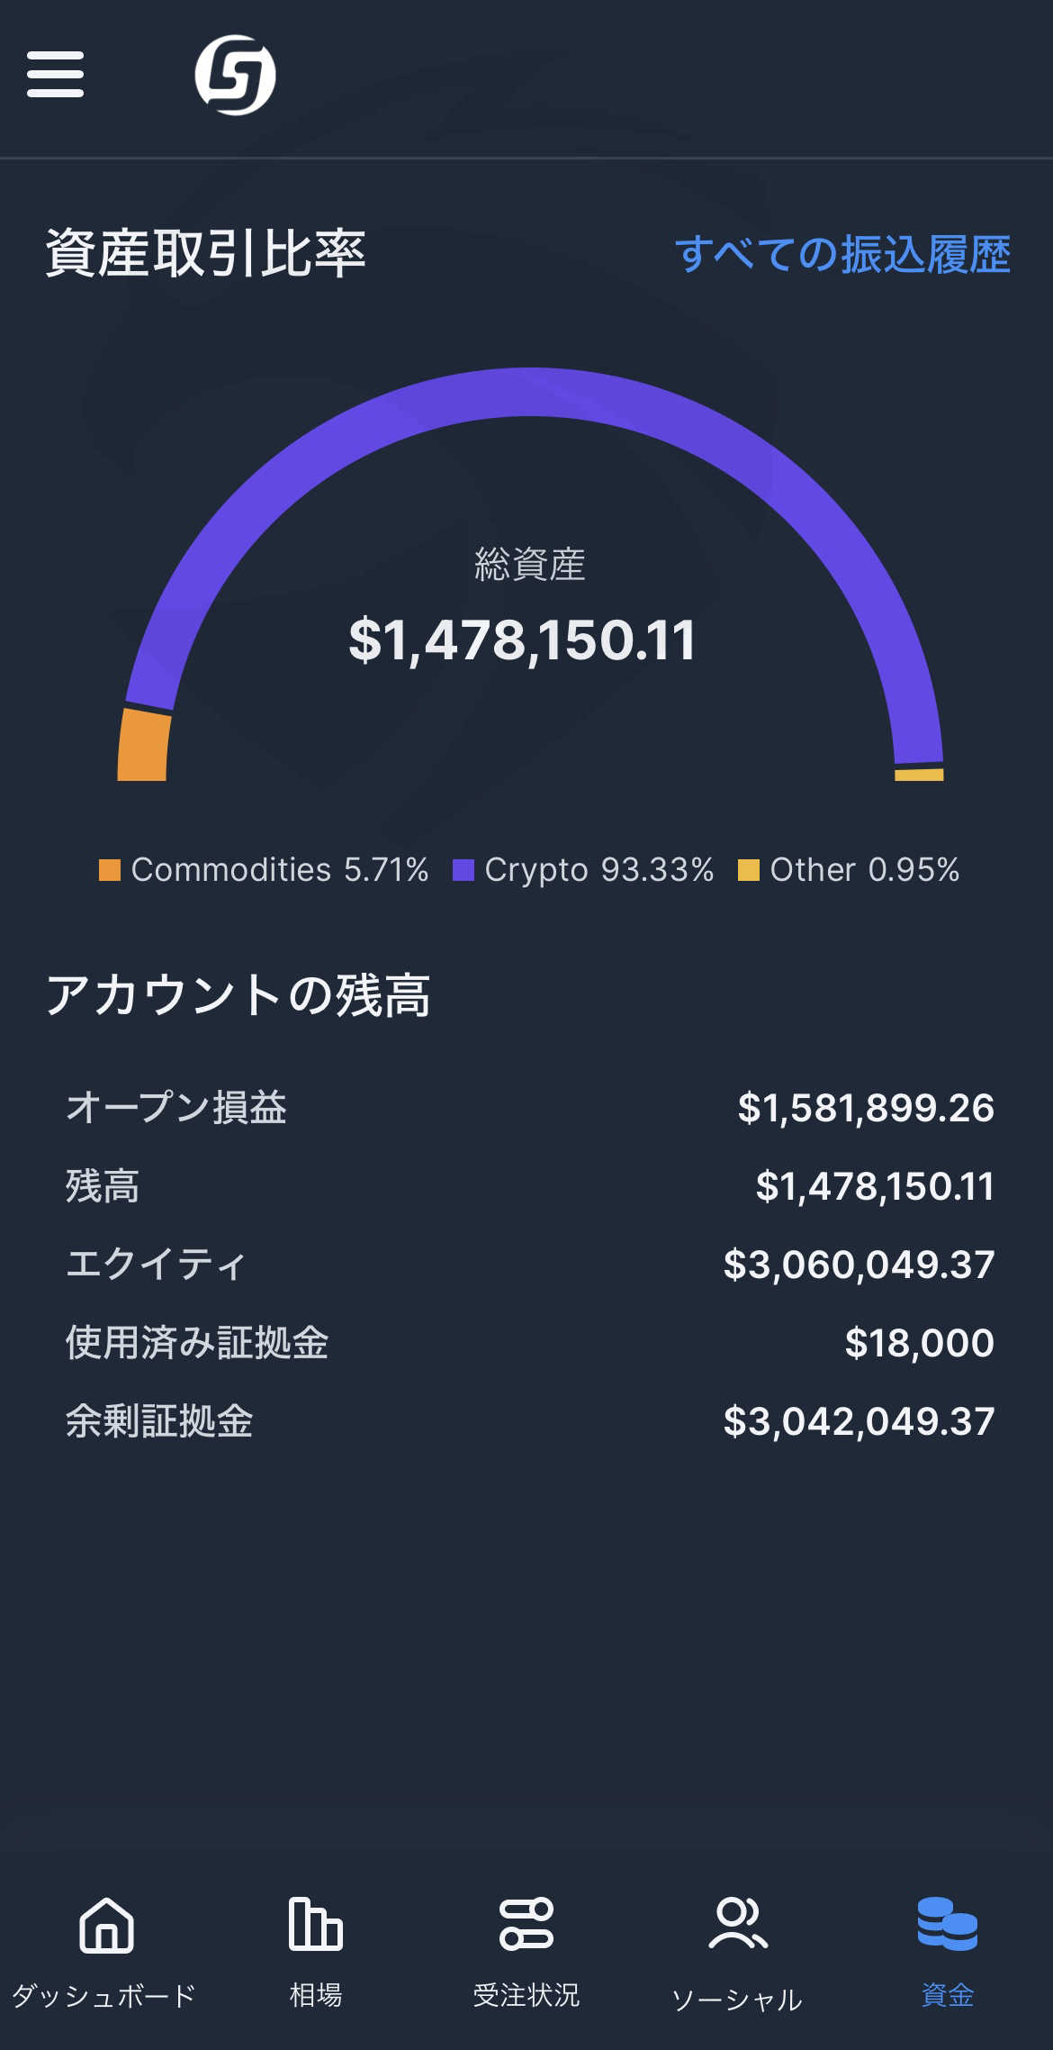
Task: Open the Orders status icon
Action: (526, 1924)
